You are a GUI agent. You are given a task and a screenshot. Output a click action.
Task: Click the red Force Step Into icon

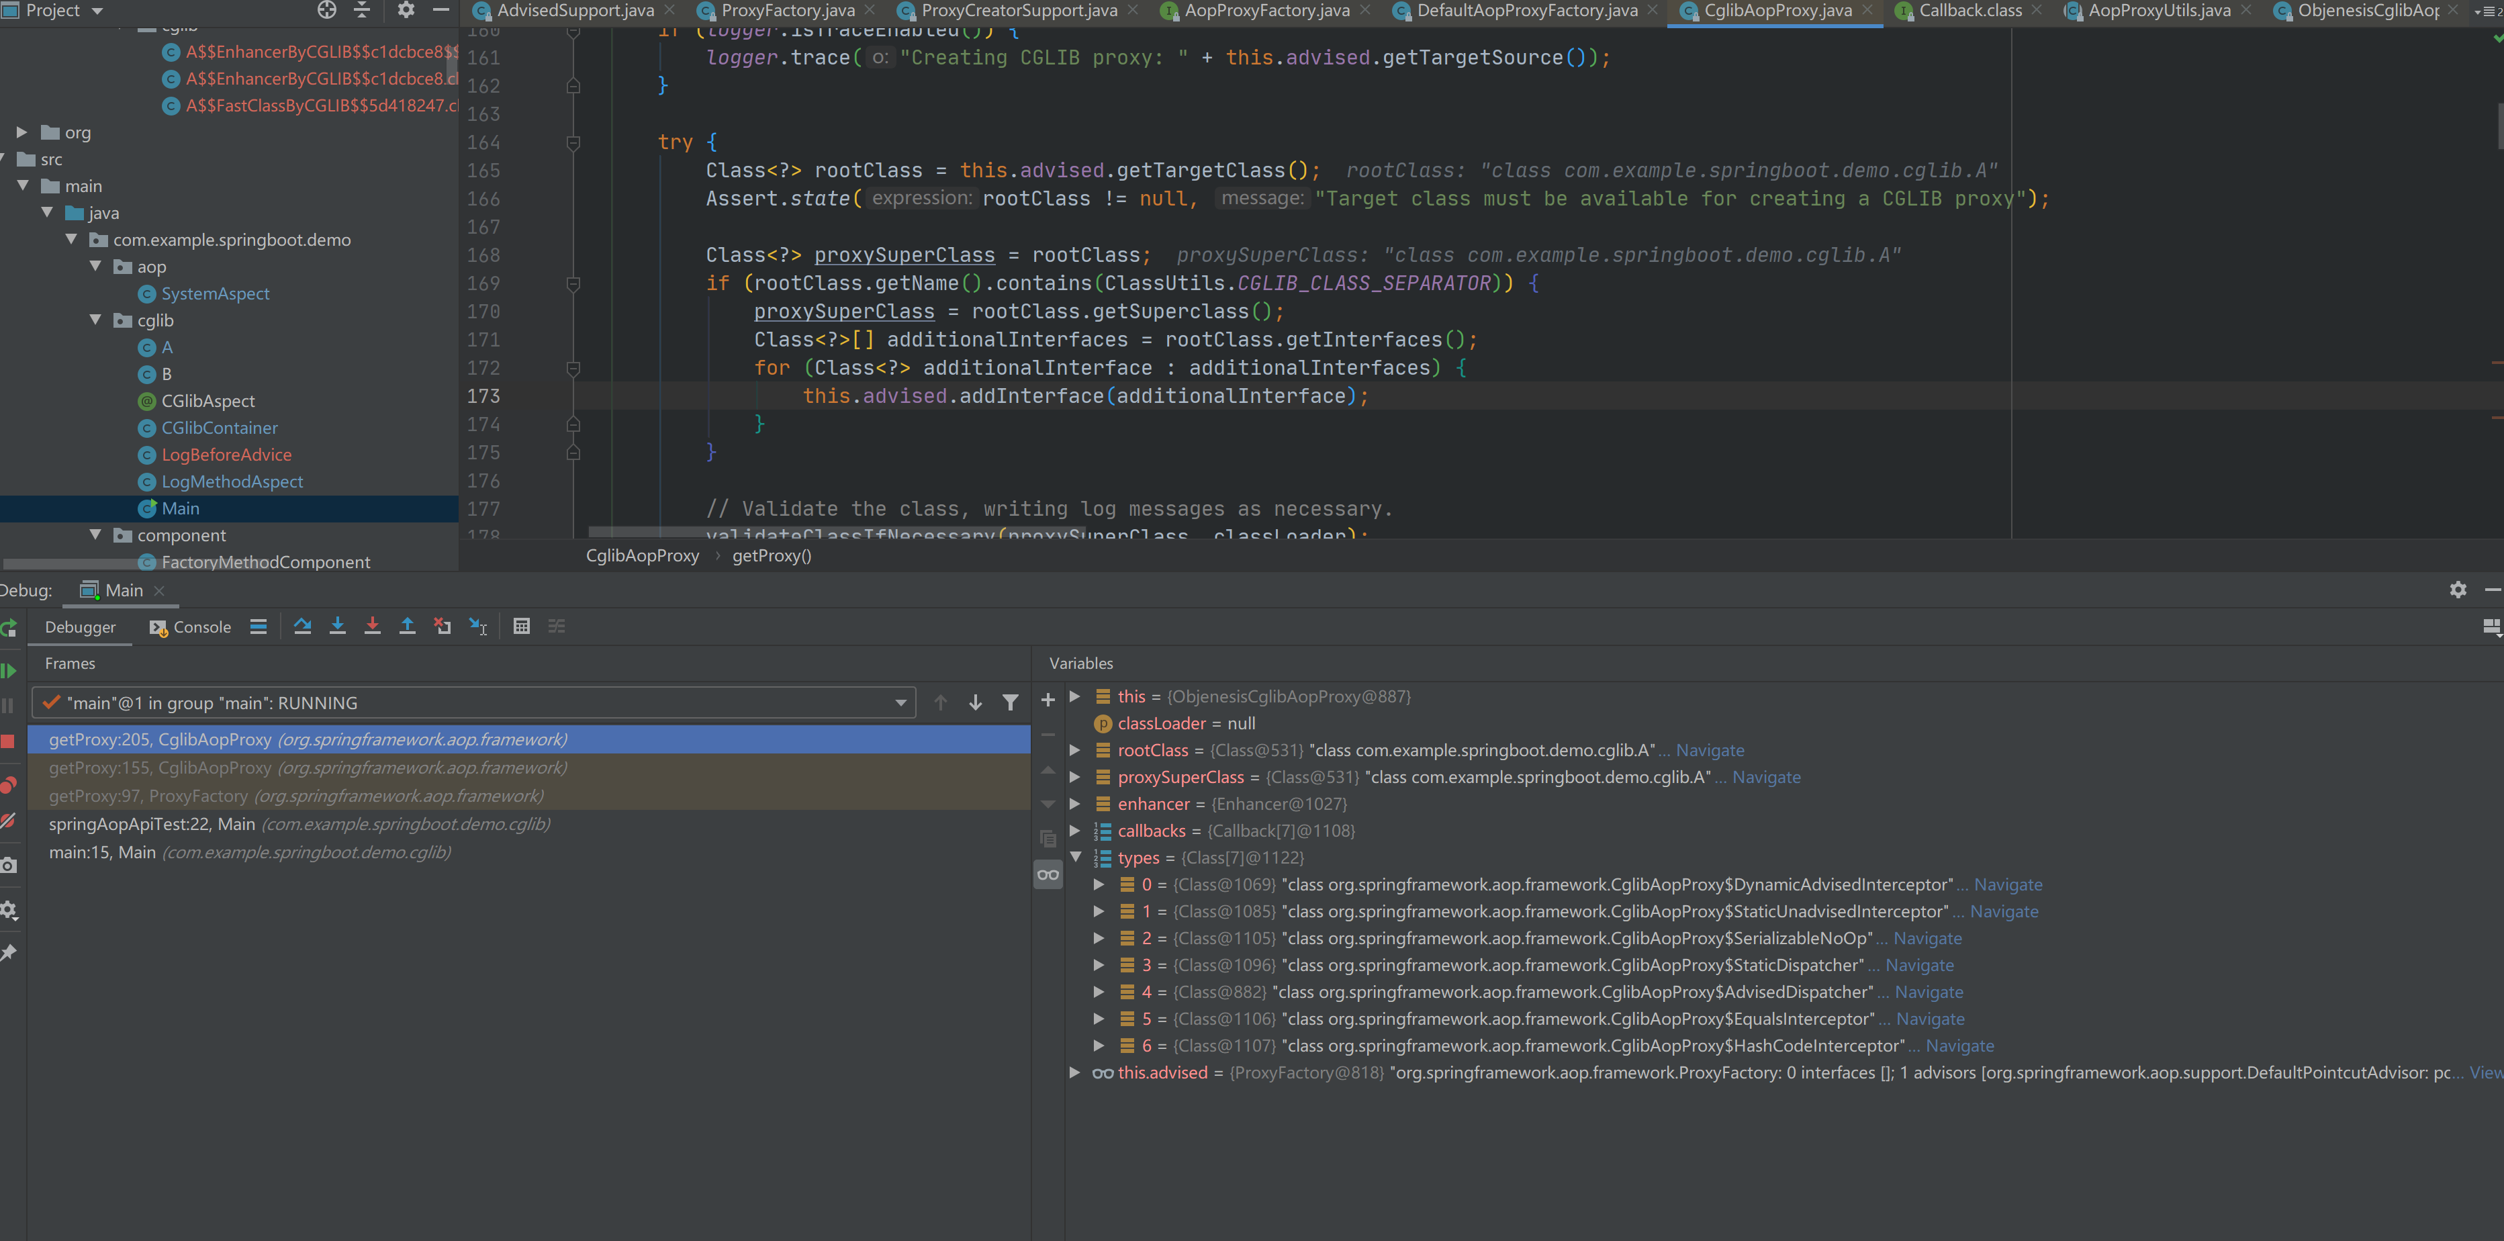(372, 626)
